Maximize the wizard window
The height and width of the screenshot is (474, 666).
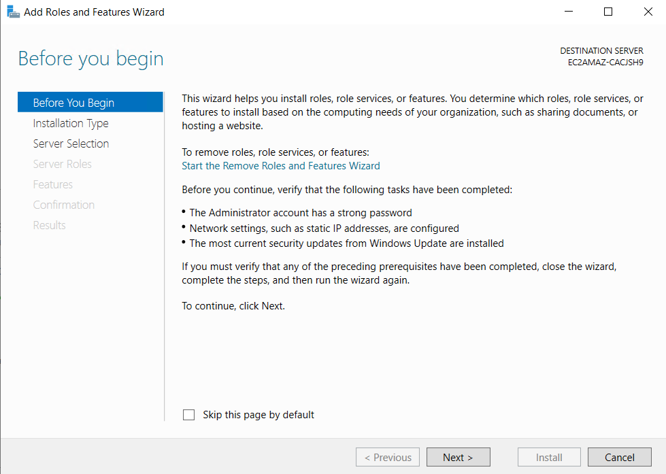click(607, 12)
